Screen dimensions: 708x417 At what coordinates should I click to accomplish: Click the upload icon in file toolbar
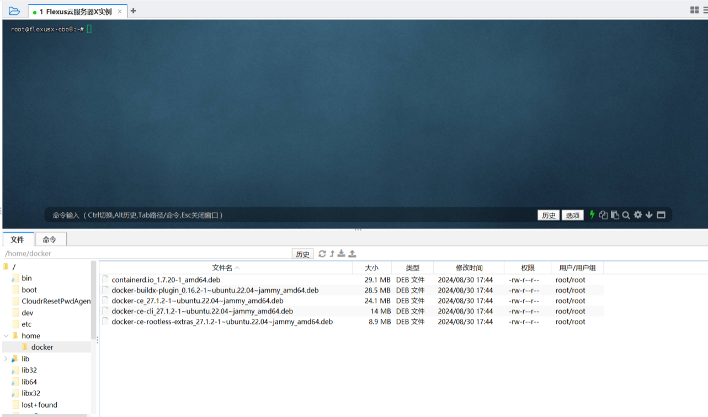tap(352, 254)
